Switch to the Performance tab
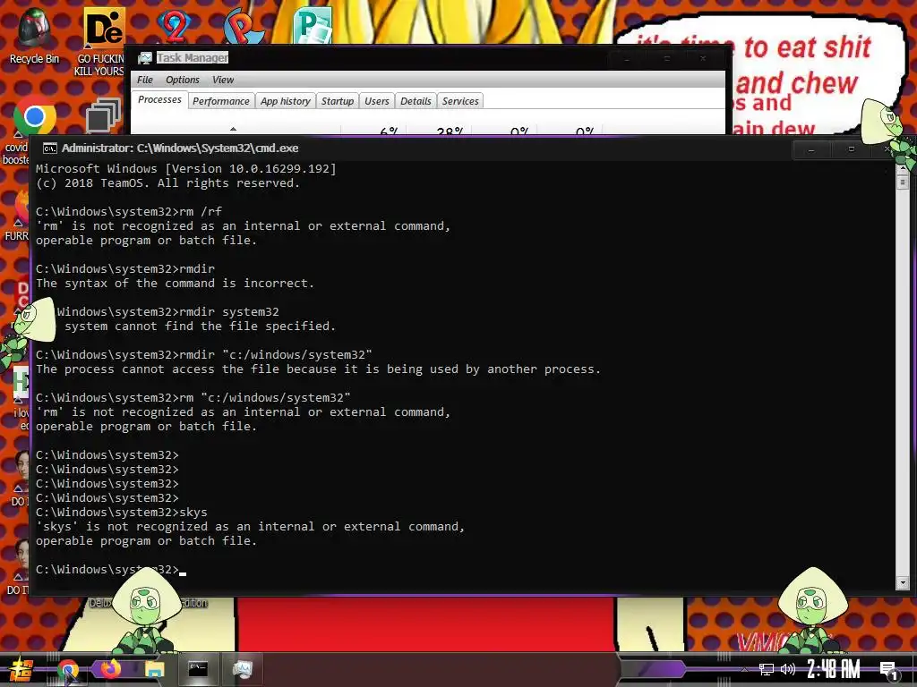917x687 pixels. click(x=221, y=101)
